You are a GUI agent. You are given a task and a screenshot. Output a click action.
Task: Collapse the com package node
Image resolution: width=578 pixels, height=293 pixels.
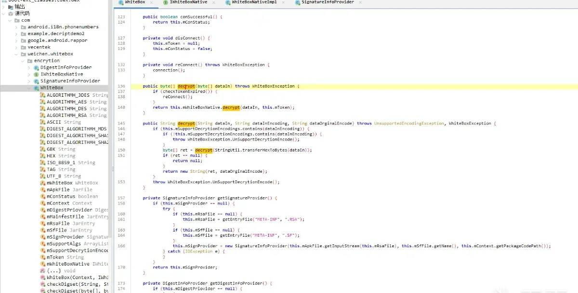click(x=10, y=20)
